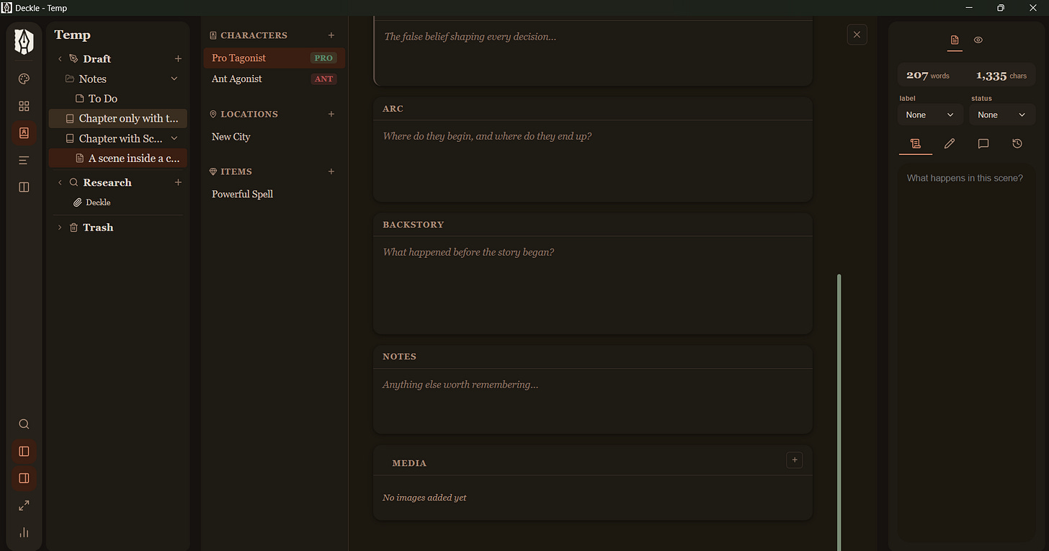Click the green vertical scrollbar
Image resolution: width=1049 pixels, height=551 pixels.
[x=839, y=412]
